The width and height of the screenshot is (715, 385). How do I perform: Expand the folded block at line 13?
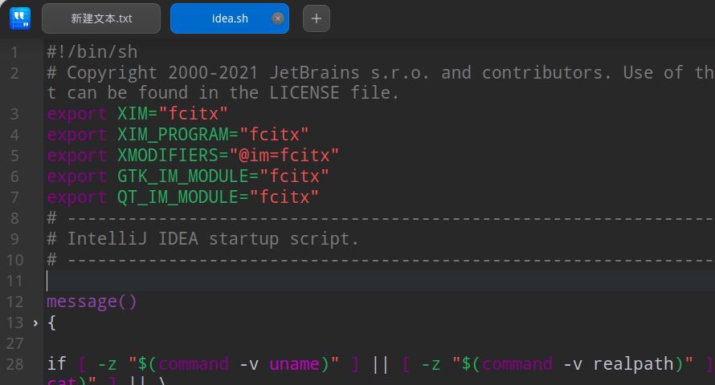click(35, 323)
